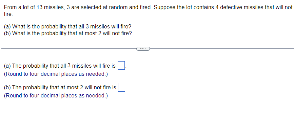Click the word "fire." on the second line
Image resolution: width=294 pixels, height=138 pixels.
pos(8,14)
